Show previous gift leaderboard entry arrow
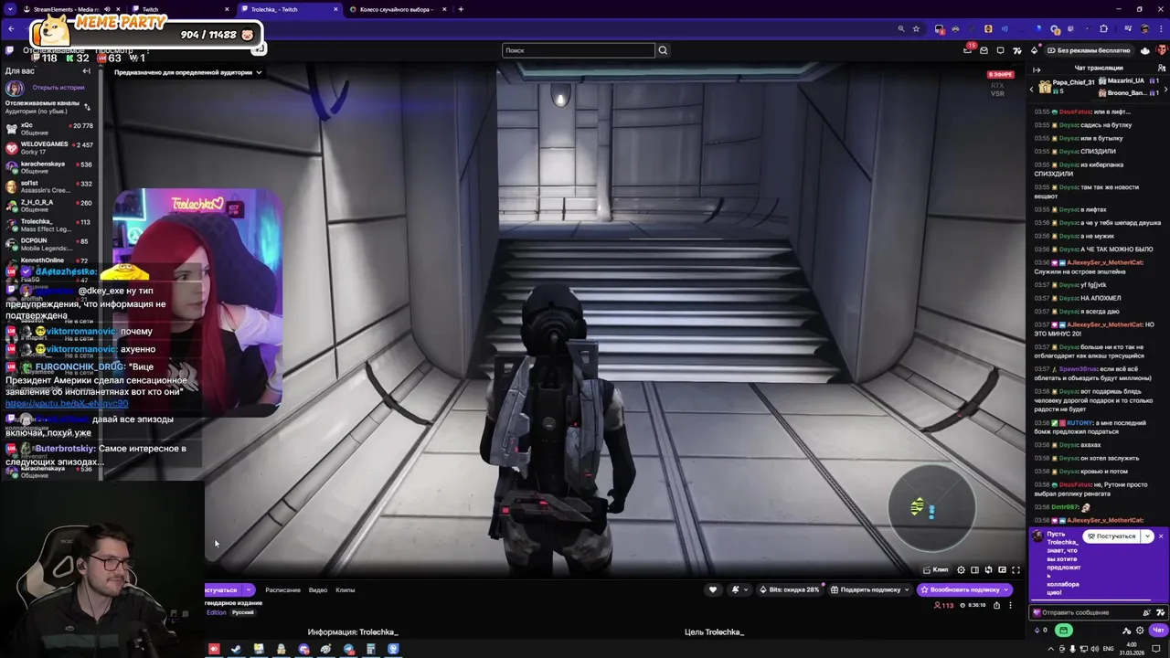The image size is (1170, 658). coord(1032,90)
